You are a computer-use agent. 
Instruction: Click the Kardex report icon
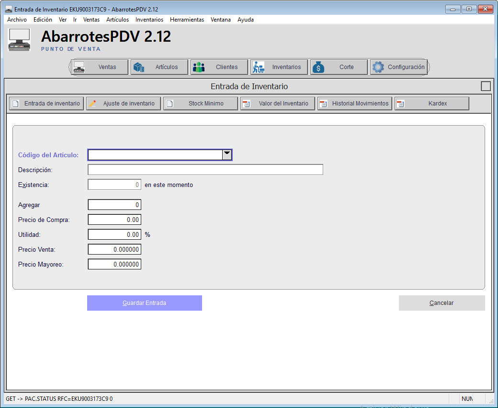pos(400,104)
